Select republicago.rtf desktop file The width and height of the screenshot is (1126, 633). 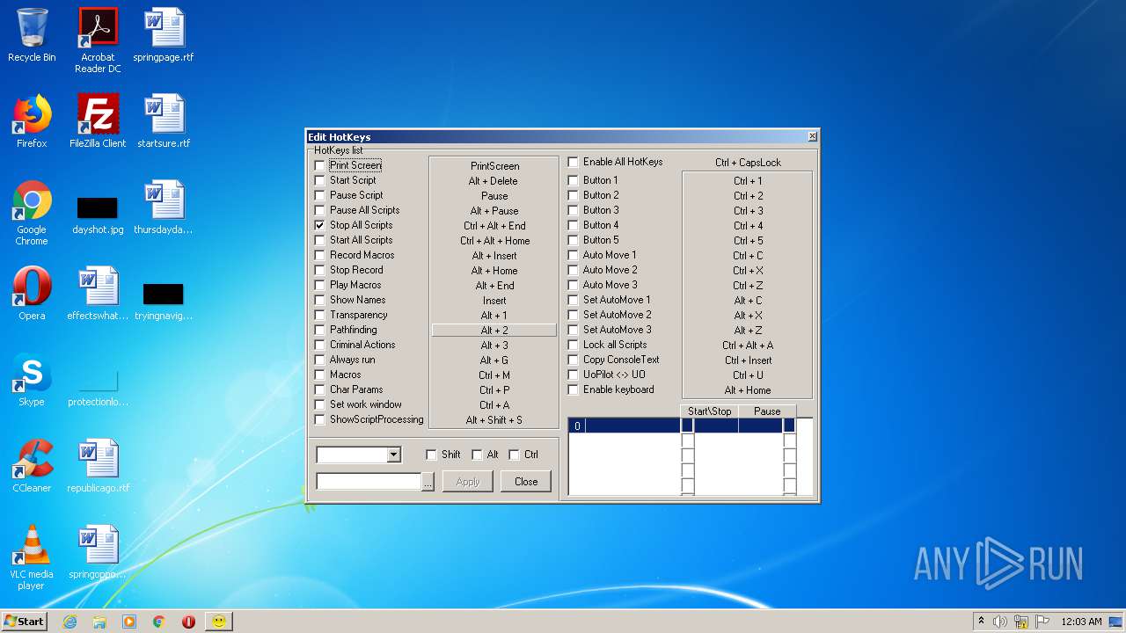point(98,466)
